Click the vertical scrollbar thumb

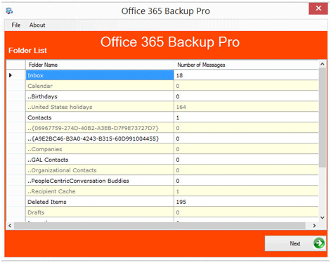point(323,117)
